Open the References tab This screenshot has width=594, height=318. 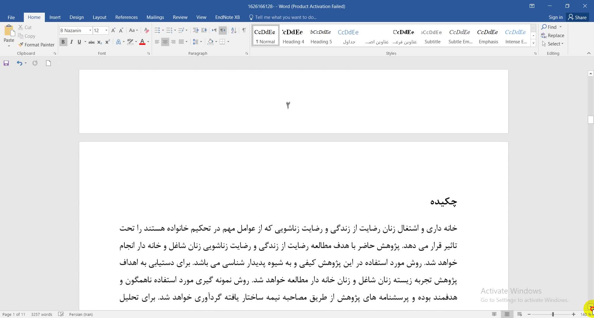pos(126,17)
